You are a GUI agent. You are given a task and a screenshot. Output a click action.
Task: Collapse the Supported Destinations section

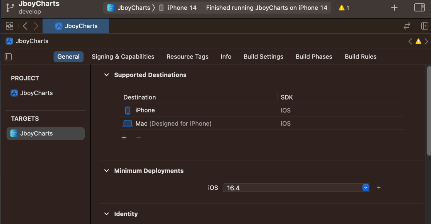coord(107,75)
